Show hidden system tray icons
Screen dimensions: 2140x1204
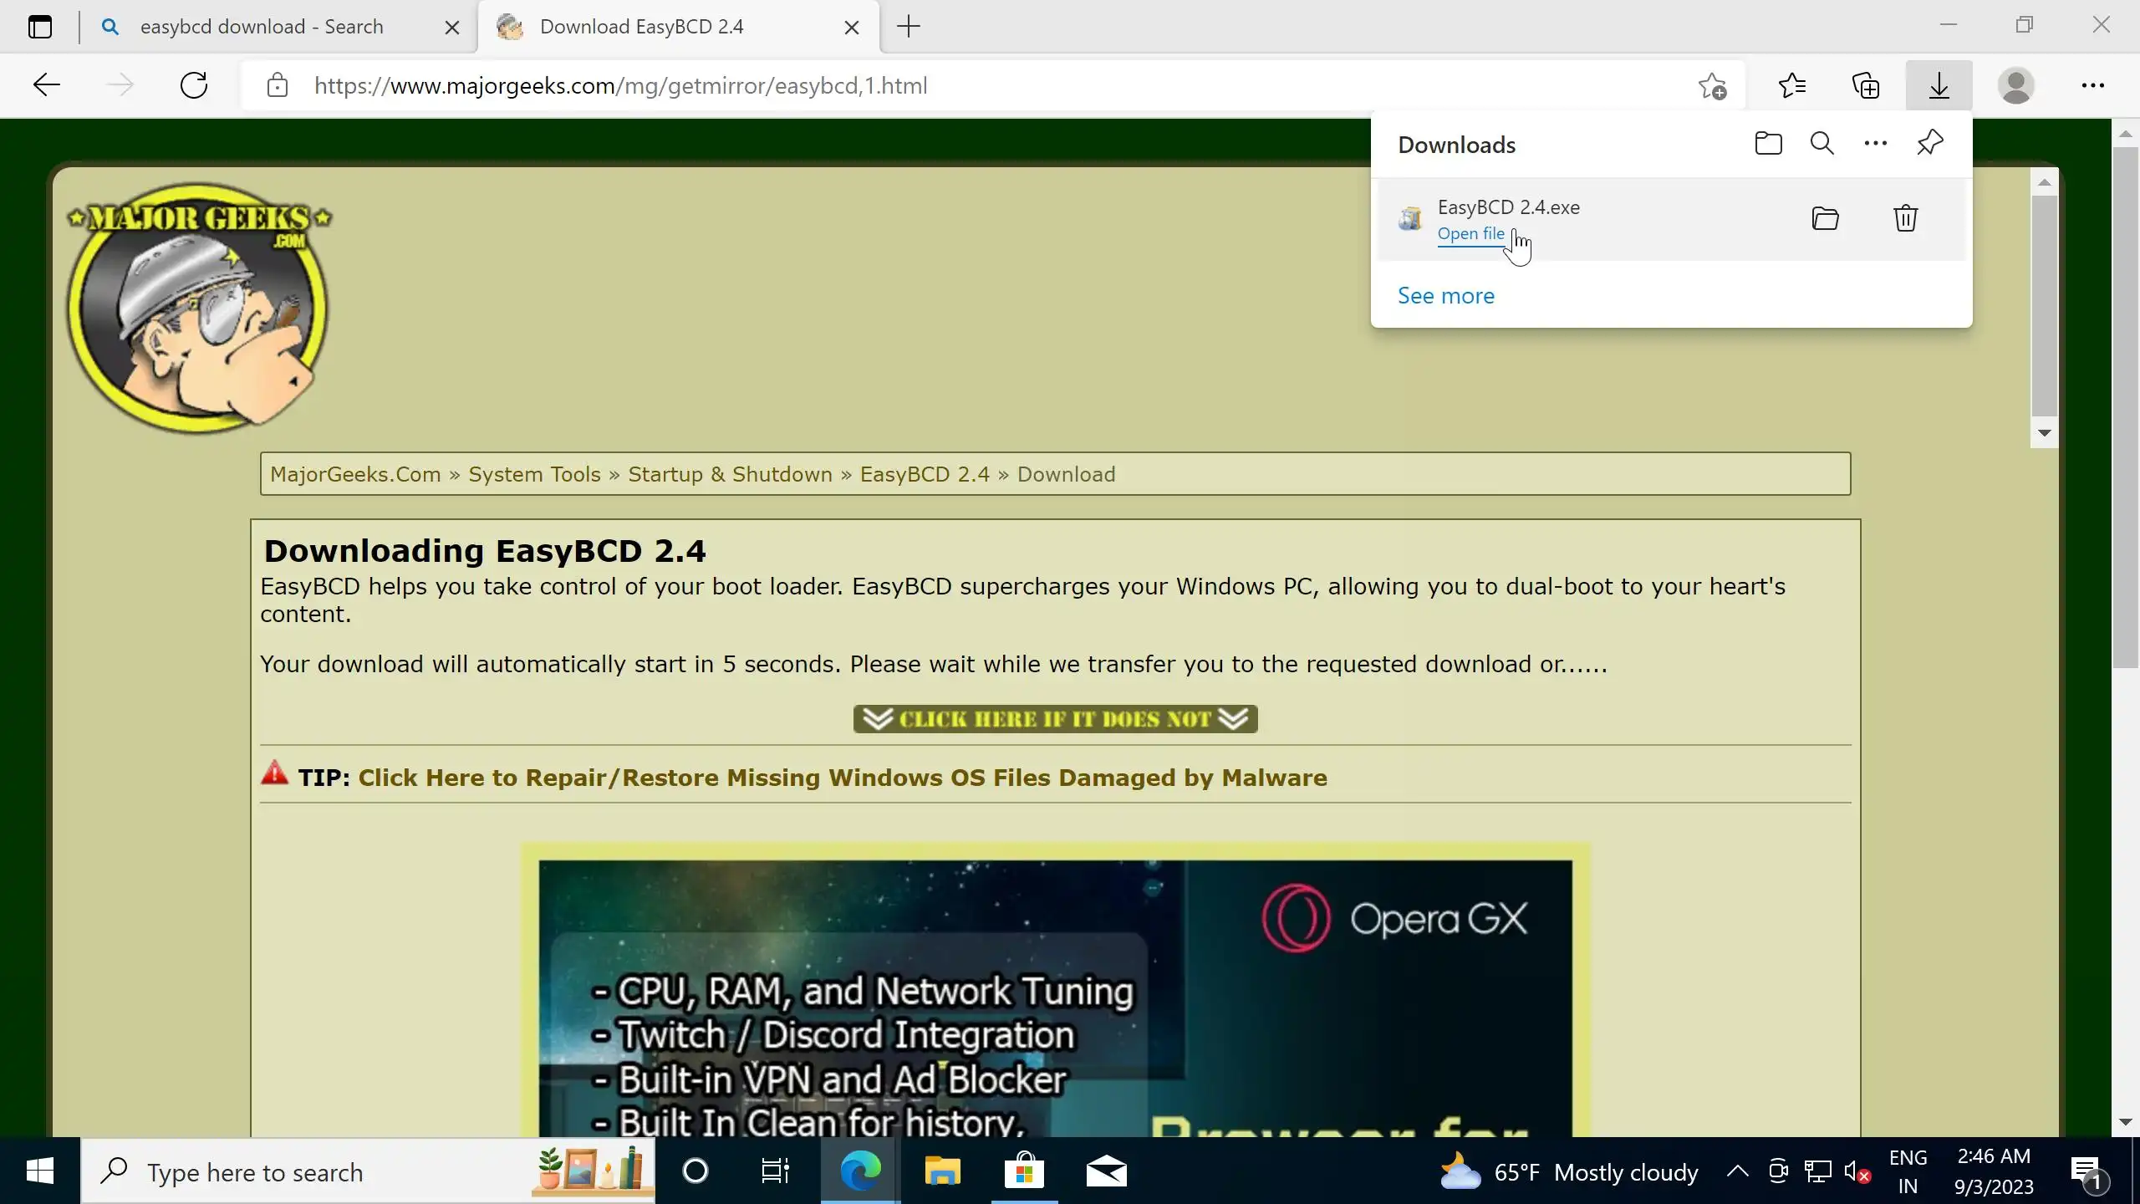(1737, 1171)
